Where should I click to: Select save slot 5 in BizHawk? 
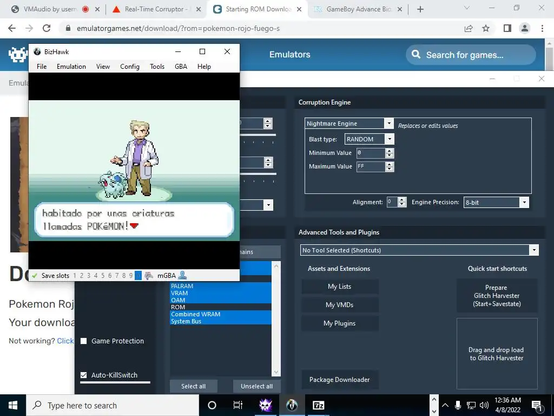pos(103,276)
